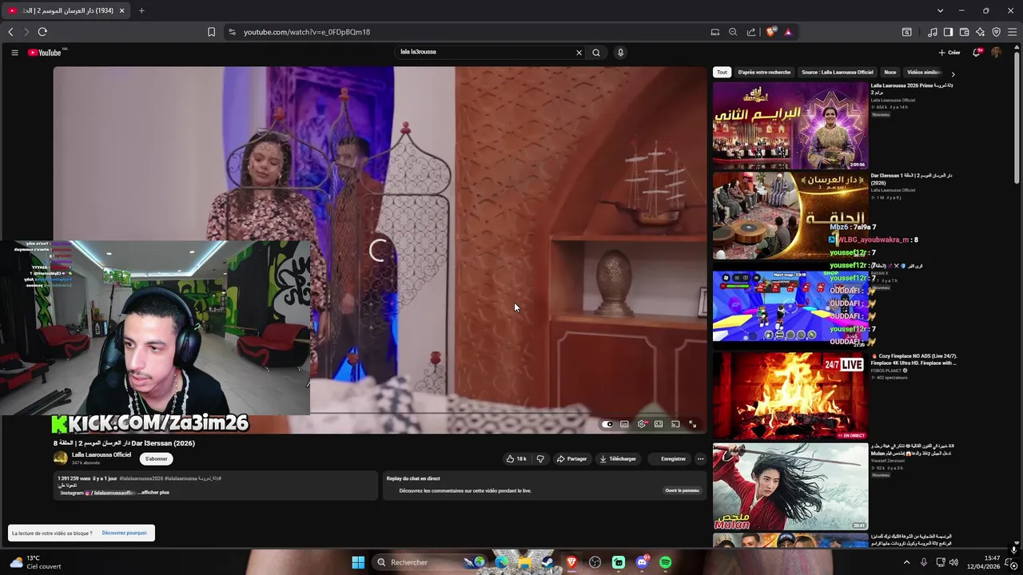The image size is (1023, 575).
Task: Show more filter chips with right chevron
Action: pos(953,73)
